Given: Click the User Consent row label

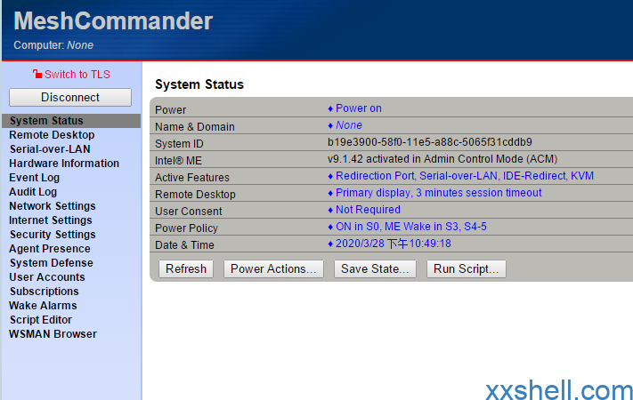Looking at the screenshot, I should (189, 212).
